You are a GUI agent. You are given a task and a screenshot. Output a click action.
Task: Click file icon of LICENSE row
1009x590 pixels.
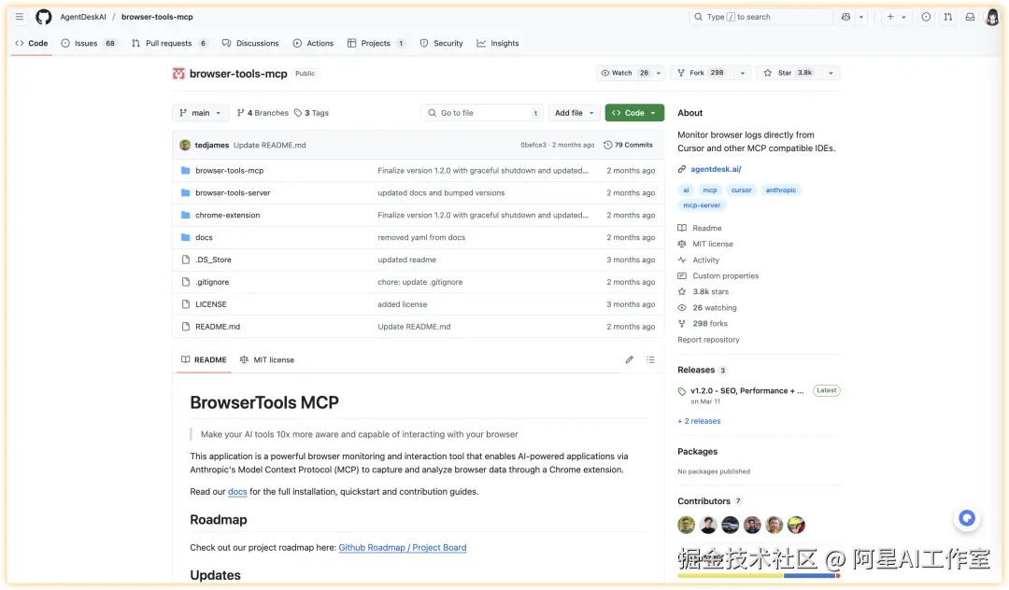[185, 304]
